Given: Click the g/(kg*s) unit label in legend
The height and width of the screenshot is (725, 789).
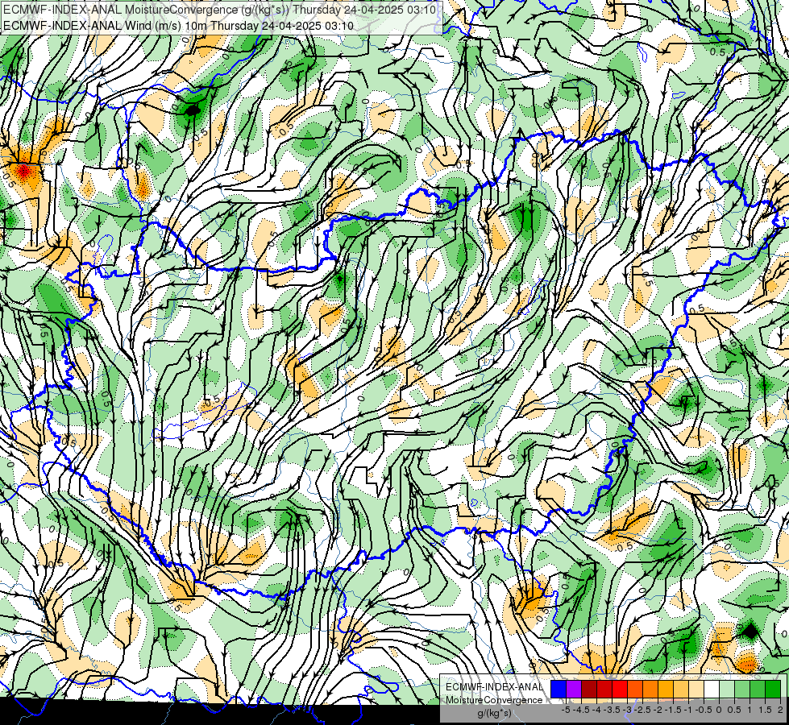Looking at the screenshot, I should click(494, 713).
